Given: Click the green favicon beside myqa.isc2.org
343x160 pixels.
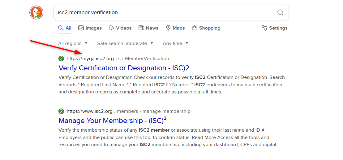Looking at the screenshot, I should pos(61,59).
